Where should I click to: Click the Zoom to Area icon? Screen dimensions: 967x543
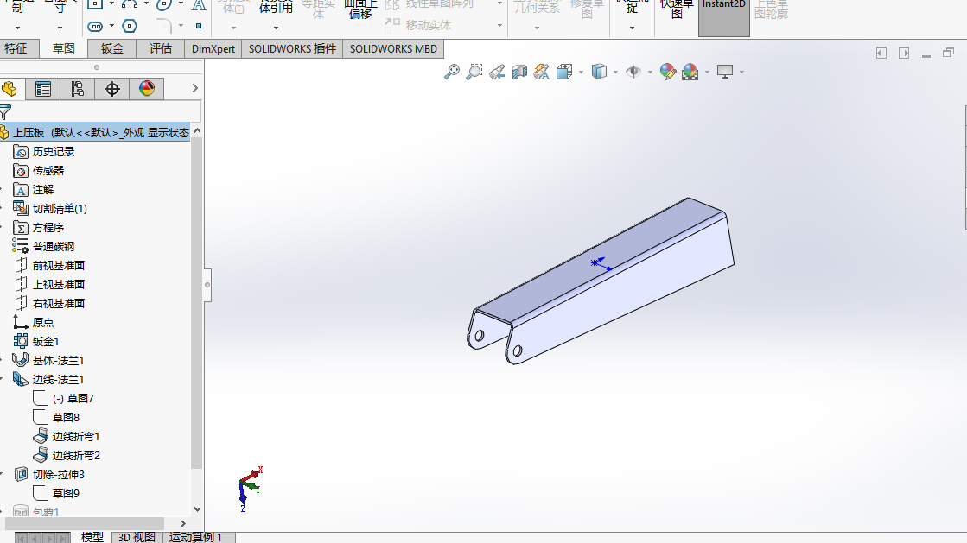point(474,73)
